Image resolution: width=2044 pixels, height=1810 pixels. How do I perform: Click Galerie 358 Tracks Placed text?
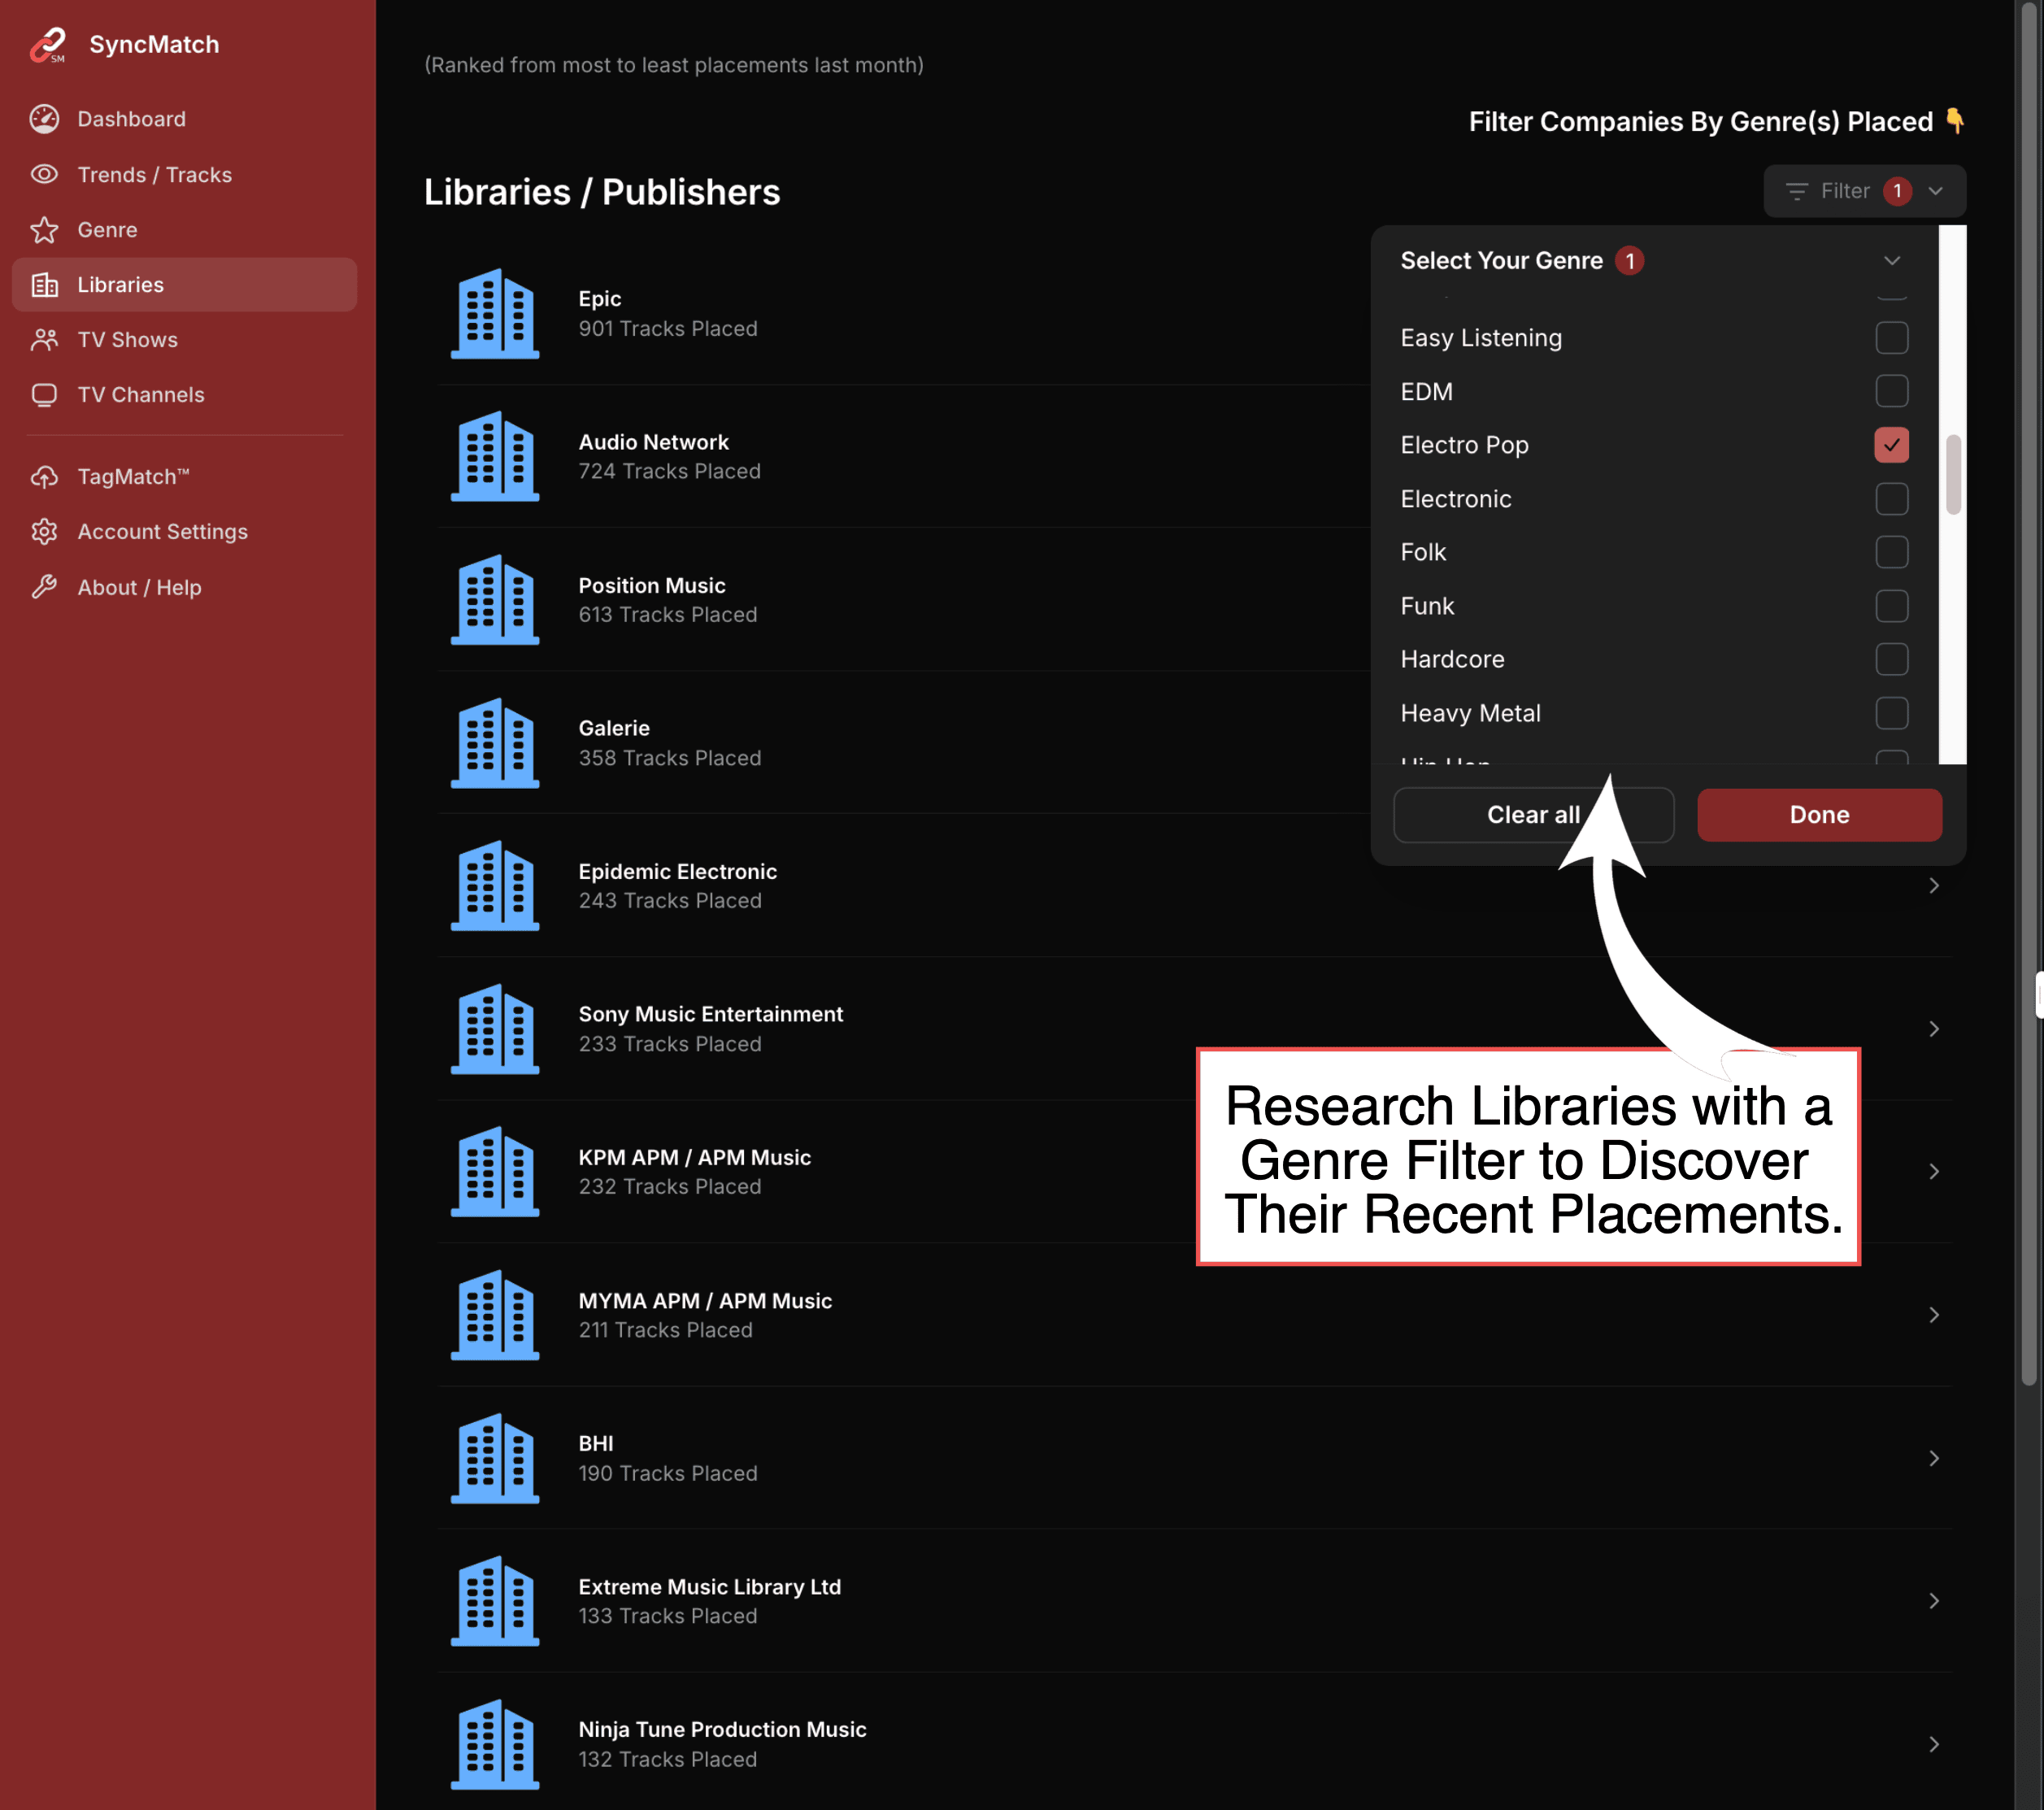tap(670, 758)
